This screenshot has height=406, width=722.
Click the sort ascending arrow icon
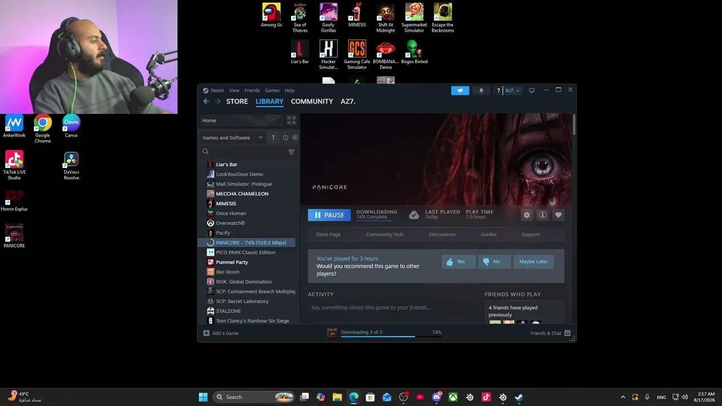point(273,138)
